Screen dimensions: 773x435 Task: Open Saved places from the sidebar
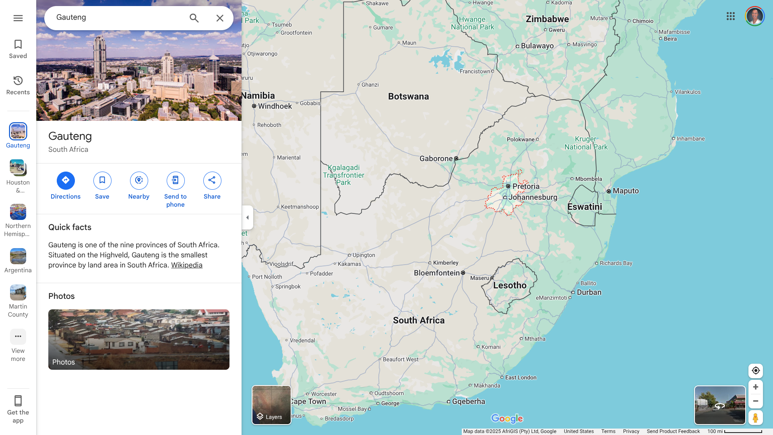(18, 49)
